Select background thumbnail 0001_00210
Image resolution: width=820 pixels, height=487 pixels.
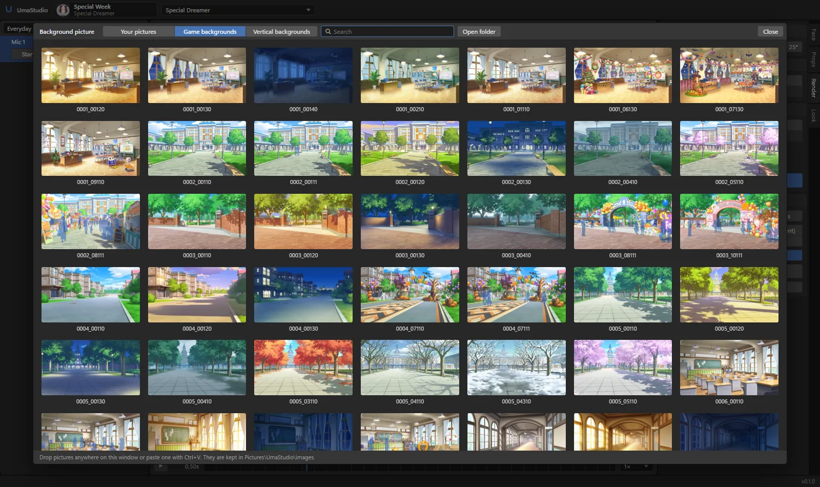point(410,75)
